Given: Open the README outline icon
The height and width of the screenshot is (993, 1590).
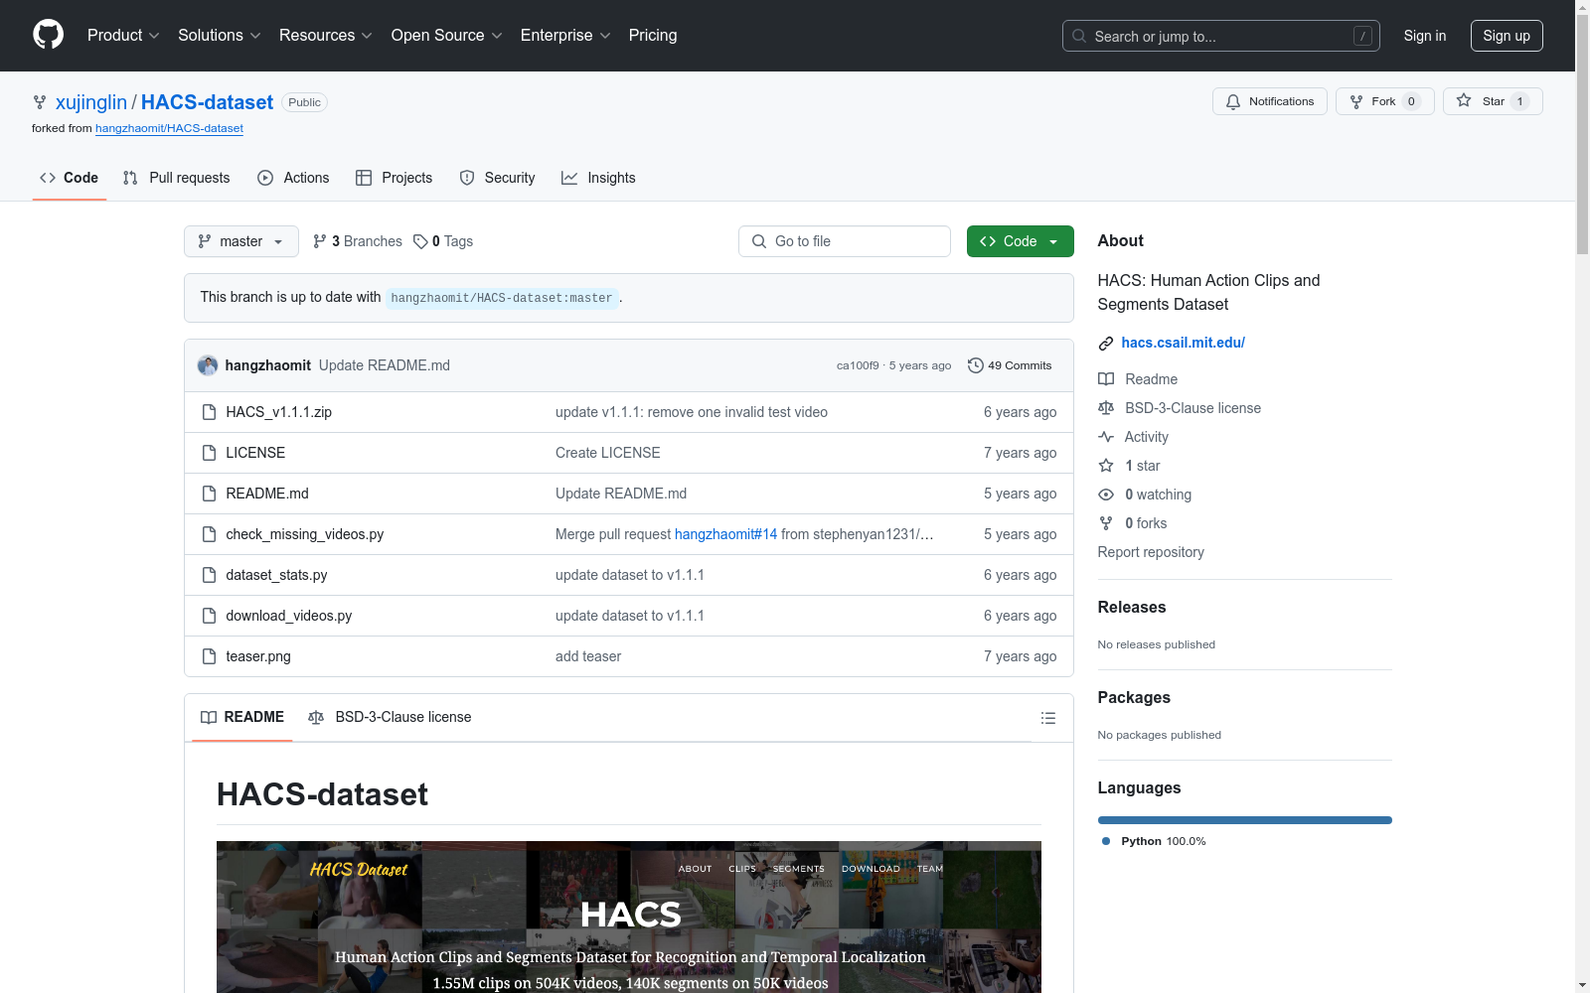Looking at the screenshot, I should click(1048, 718).
